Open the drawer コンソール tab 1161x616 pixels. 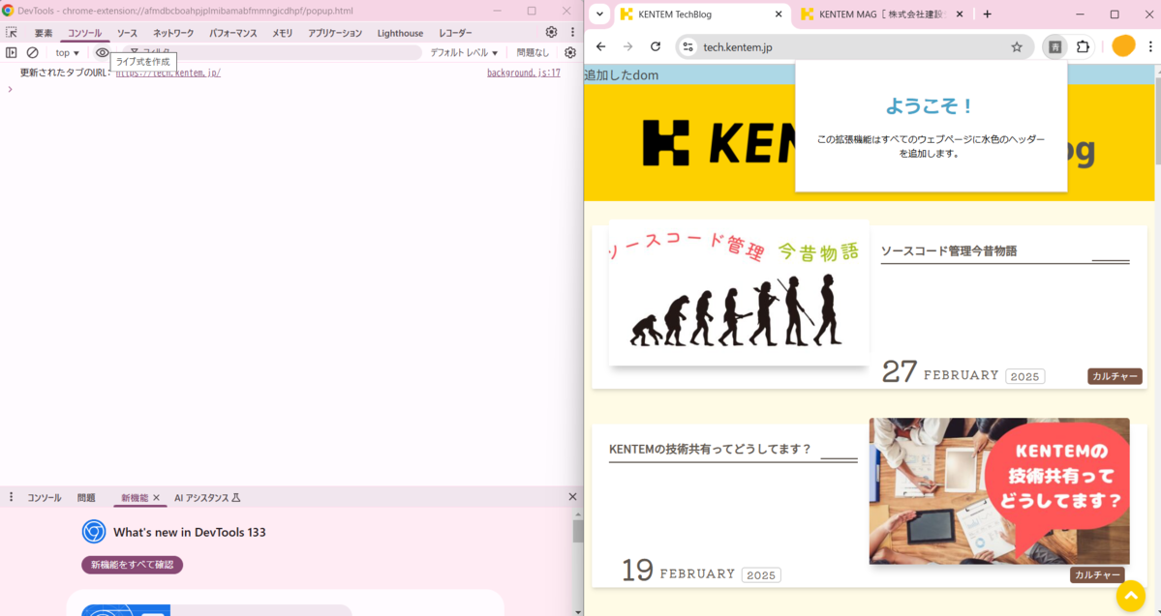pos(45,498)
